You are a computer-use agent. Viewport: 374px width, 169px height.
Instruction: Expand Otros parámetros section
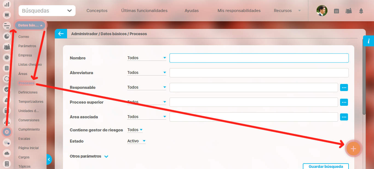pos(89,156)
